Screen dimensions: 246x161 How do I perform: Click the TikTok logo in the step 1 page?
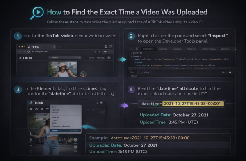[x=26, y=58]
